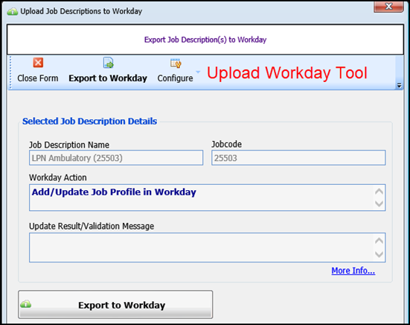This screenshot has height=325, width=410.
Task: Click 'Upload Job Descriptions to Workday' window title
Action: point(81,11)
